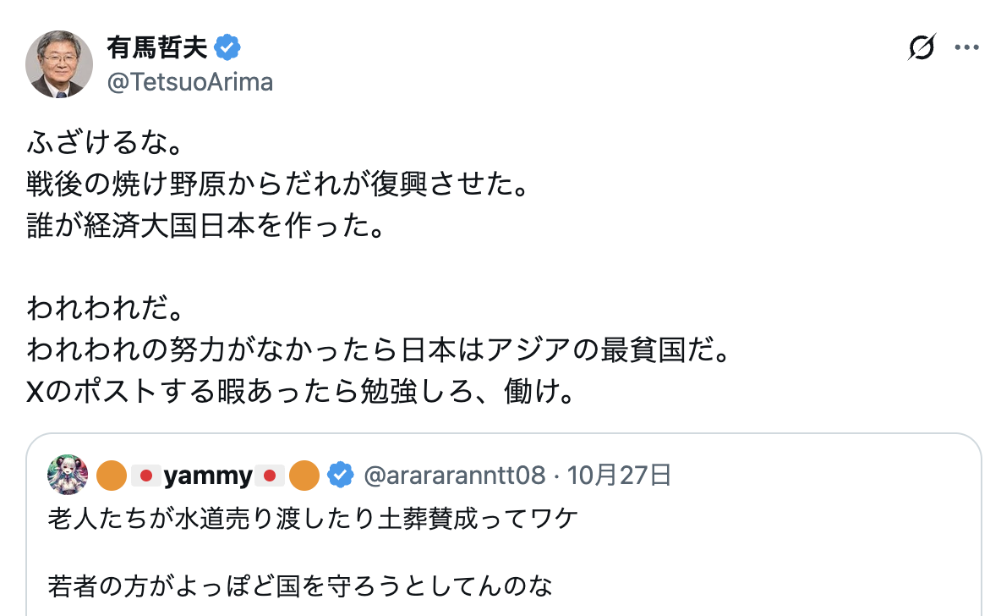The image size is (1001, 616).
Task: Click the 10月27日 timestamp
Action: (x=619, y=476)
